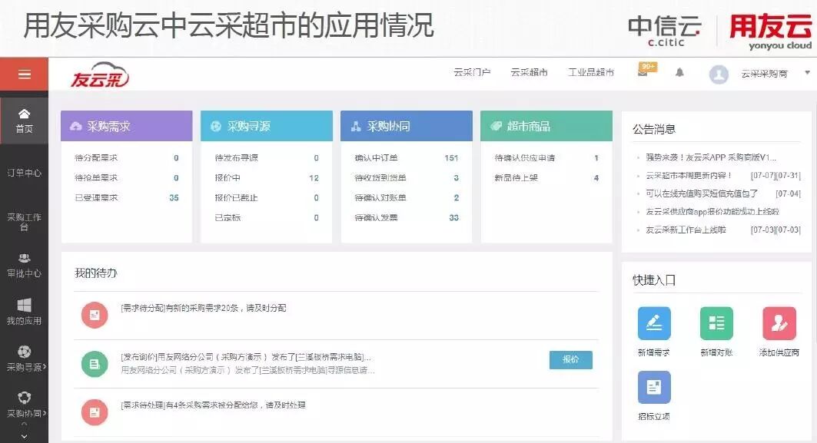Viewport: 817px width, 443px height.
Task: Open 招标立项 quick entry icon
Action: pos(654,387)
